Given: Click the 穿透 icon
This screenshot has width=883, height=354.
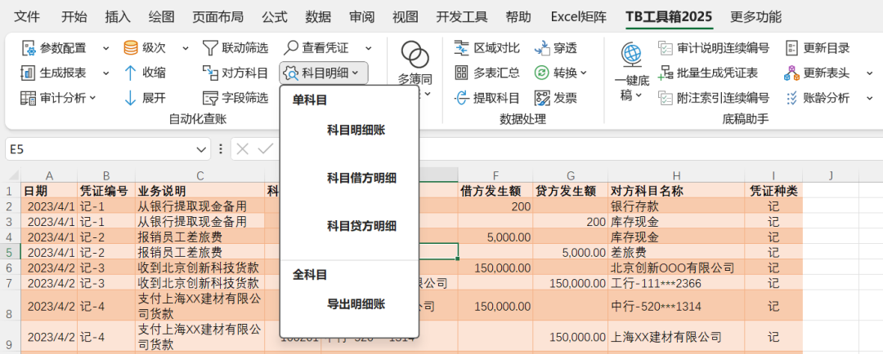Looking at the screenshot, I should pyautogui.click(x=542, y=48).
